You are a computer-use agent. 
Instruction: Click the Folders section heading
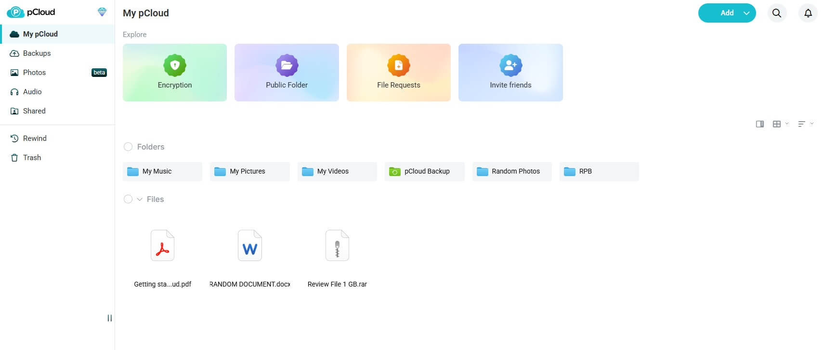[x=151, y=147]
